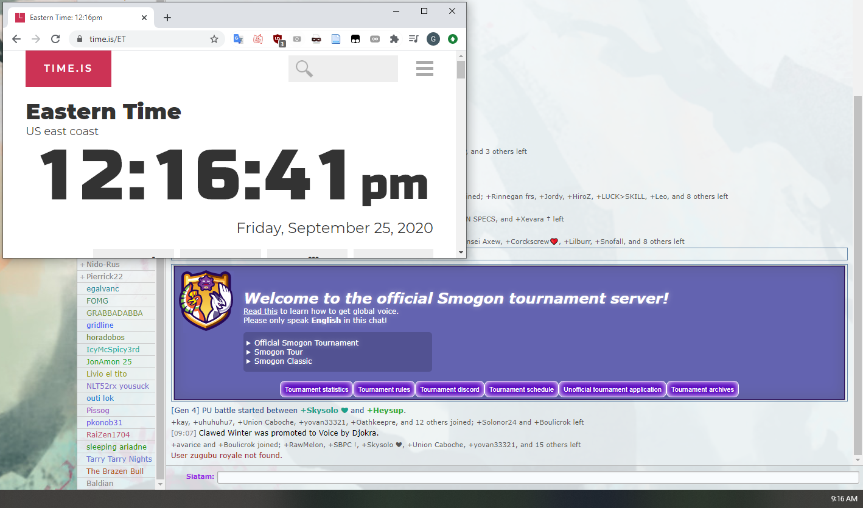Click the time.is/ET address bar

[x=146, y=39]
